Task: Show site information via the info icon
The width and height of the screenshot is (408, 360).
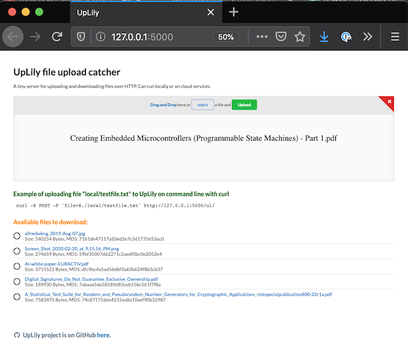Action: tap(100, 36)
